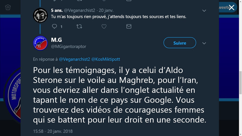Expand the options chevron on Veganarchist2's tweet
The image size is (242, 136).
[x=204, y=11]
